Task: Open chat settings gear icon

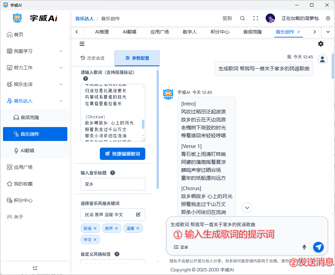Action: point(321,44)
